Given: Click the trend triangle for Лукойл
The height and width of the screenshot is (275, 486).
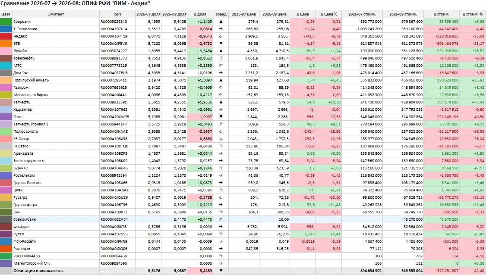Looking at the screenshot, I should pos(221,51).
